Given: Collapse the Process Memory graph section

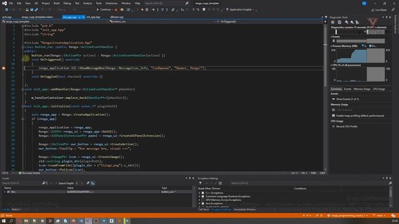Looking at the screenshot, I should [331, 46].
